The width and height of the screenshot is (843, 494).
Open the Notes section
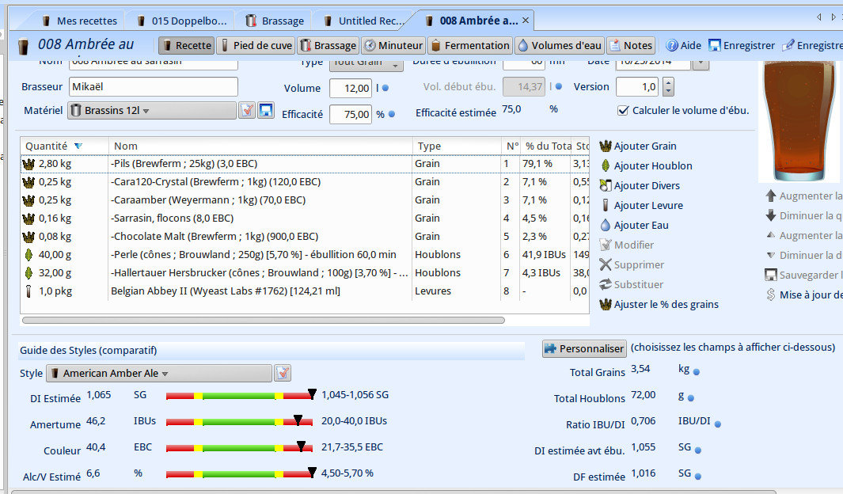tap(631, 46)
